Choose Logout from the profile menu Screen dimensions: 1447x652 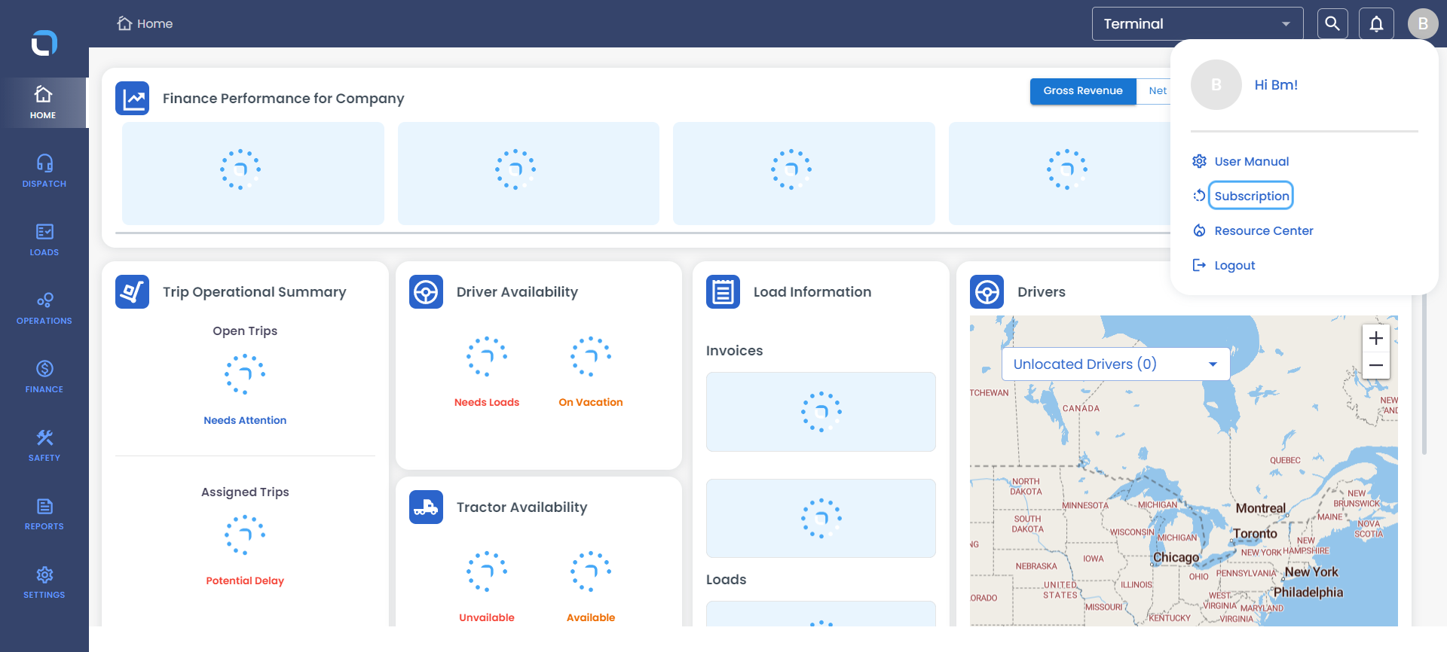1234,265
